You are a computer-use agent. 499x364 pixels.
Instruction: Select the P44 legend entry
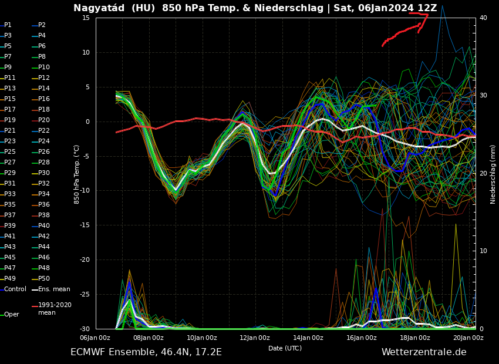pyautogui.click(x=43, y=247)
